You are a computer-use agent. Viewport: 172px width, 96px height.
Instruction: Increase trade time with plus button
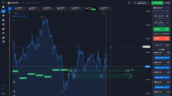pos(167,16)
